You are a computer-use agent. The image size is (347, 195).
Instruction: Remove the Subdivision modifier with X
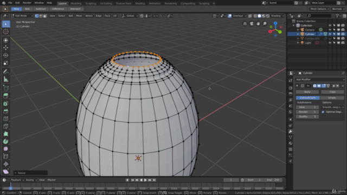343,86
